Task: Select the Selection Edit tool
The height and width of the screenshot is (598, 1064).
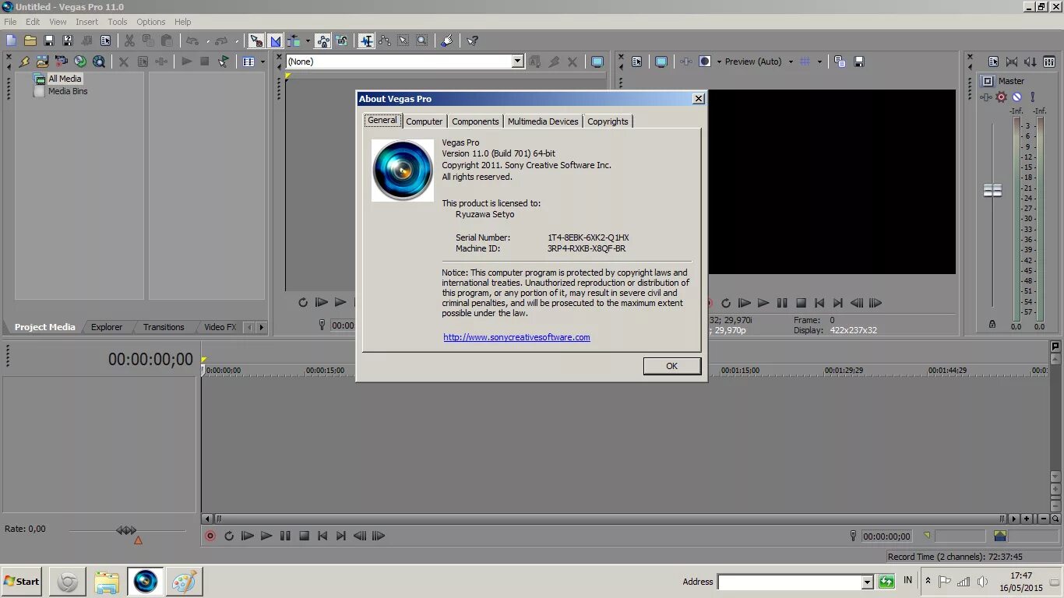Action: (403, 40)
